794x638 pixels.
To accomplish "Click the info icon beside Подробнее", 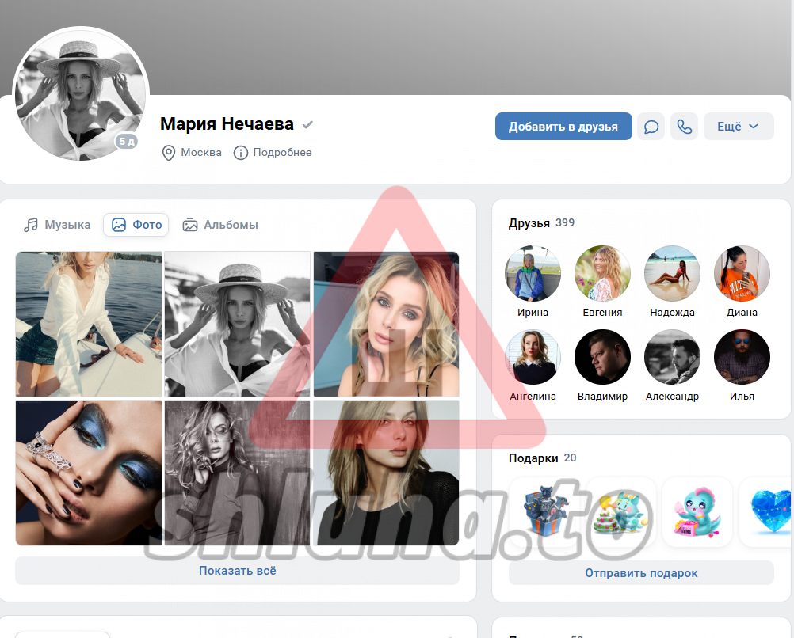I will tap(241, 153).
